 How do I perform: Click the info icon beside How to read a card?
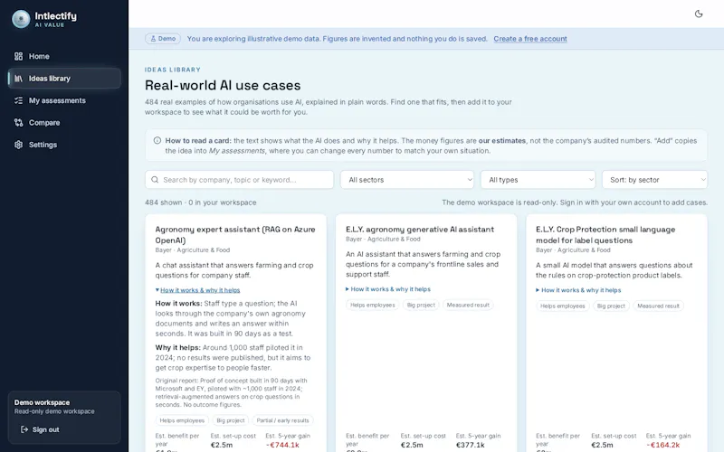pos(157,141)
